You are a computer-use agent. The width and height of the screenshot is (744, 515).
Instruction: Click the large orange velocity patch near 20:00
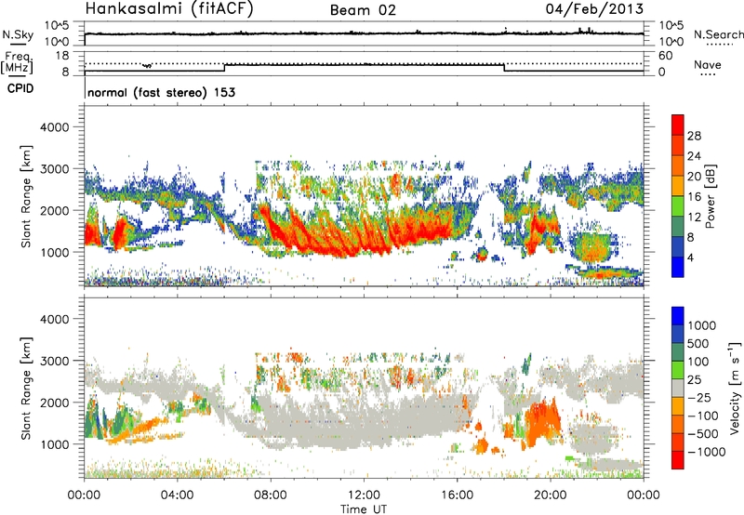(543, 424)
